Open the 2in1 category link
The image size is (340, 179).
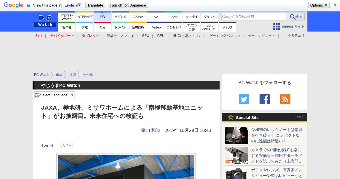pyautogui.click(x=39, y=36)
